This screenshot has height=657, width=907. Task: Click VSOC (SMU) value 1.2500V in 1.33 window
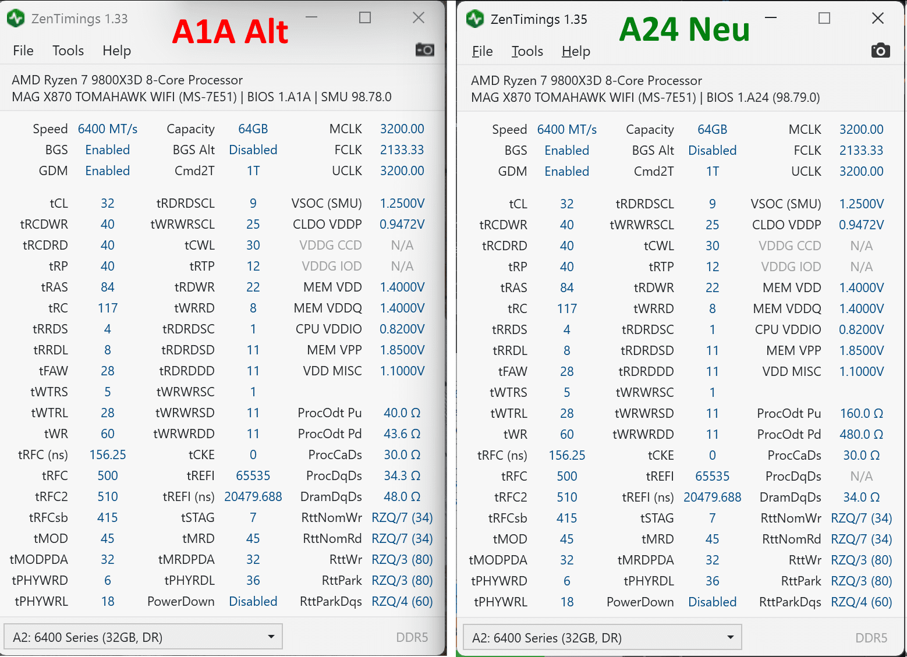tap(402, 203)
